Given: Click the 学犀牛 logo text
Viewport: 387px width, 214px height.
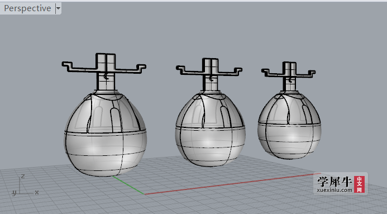Looking at the screenshot, I should 335,182.
